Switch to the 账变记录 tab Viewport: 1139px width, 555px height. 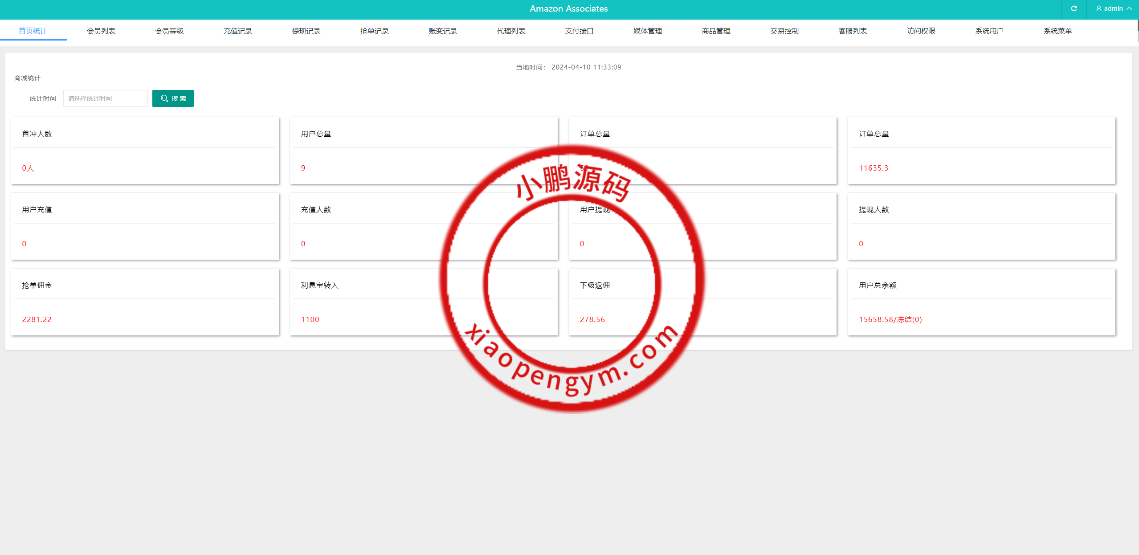coord(443,31)
